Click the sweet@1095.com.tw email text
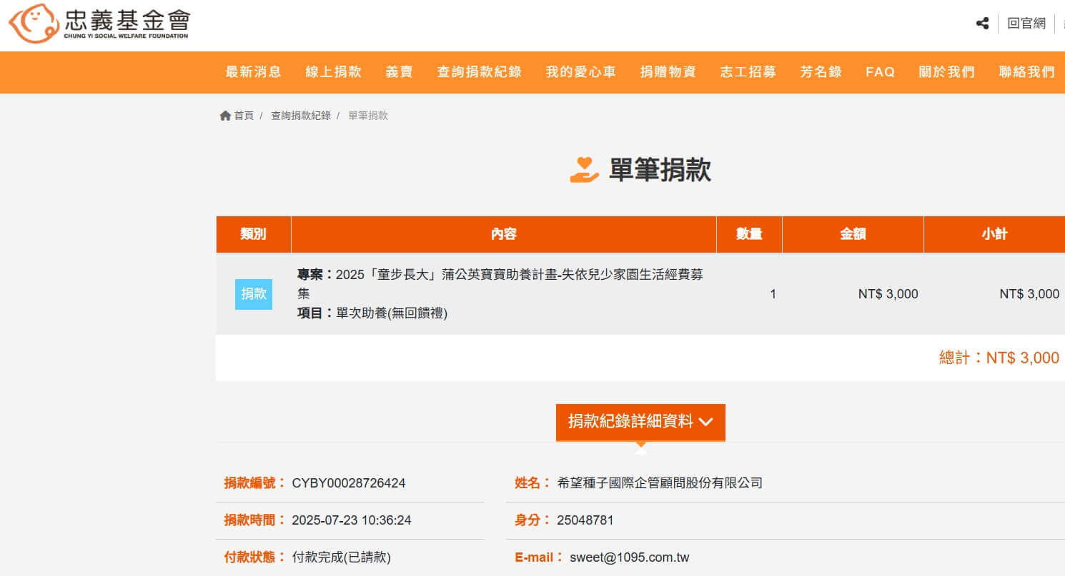Image resolution: width=1065 pixels, height=576 pixels. [629, 557]
